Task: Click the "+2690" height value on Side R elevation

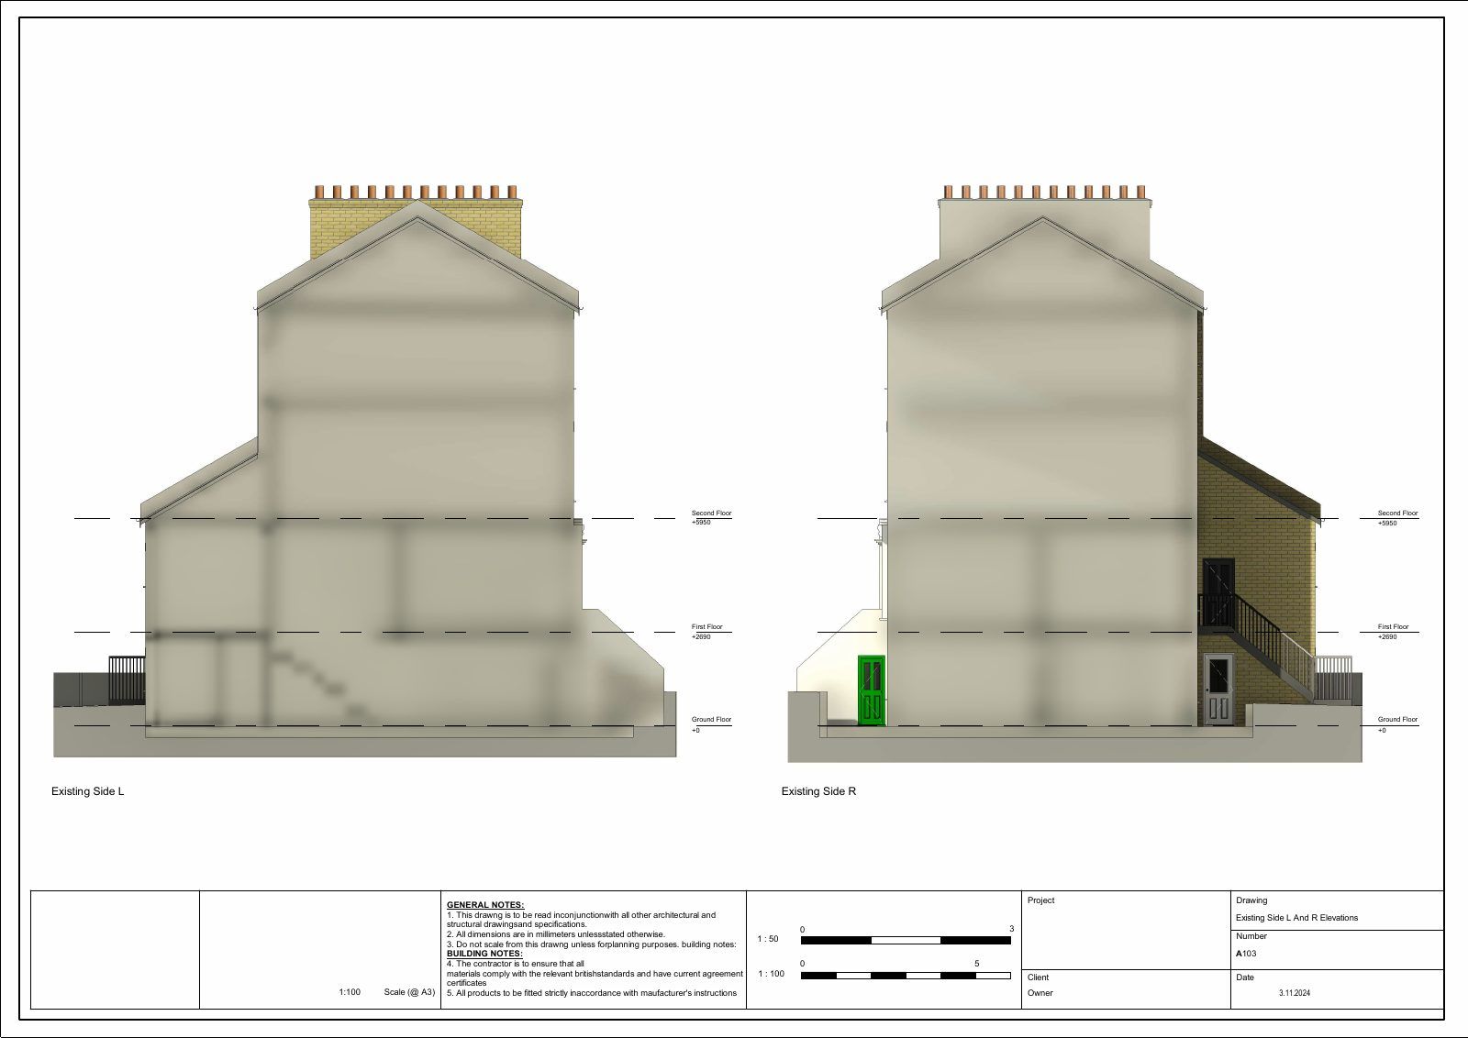Action: (1387, 636)
